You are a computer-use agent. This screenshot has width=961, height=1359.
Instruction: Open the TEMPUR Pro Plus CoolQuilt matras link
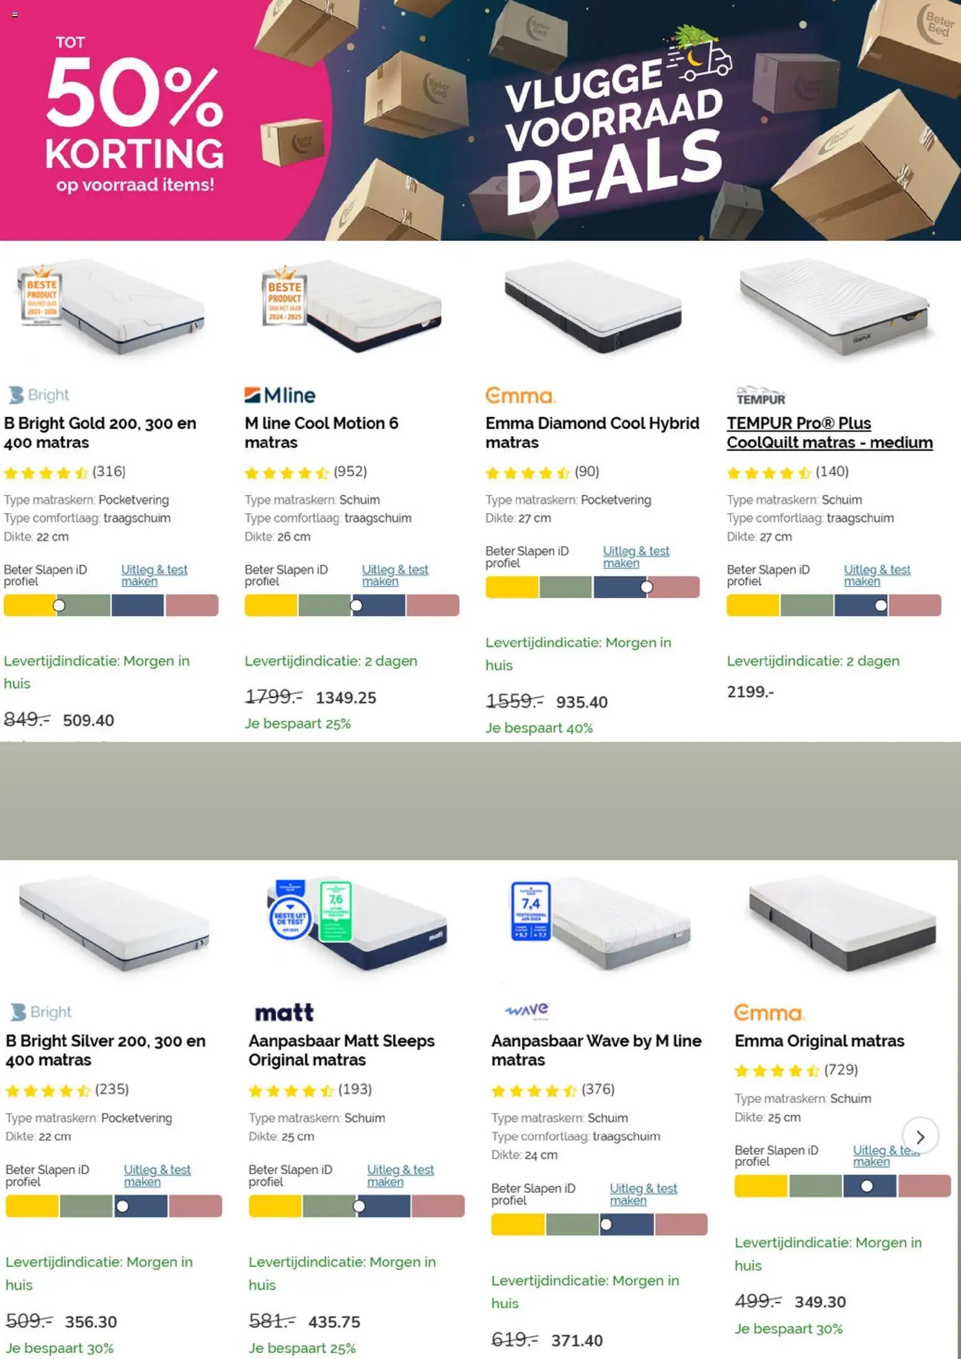tap(829, 433)
